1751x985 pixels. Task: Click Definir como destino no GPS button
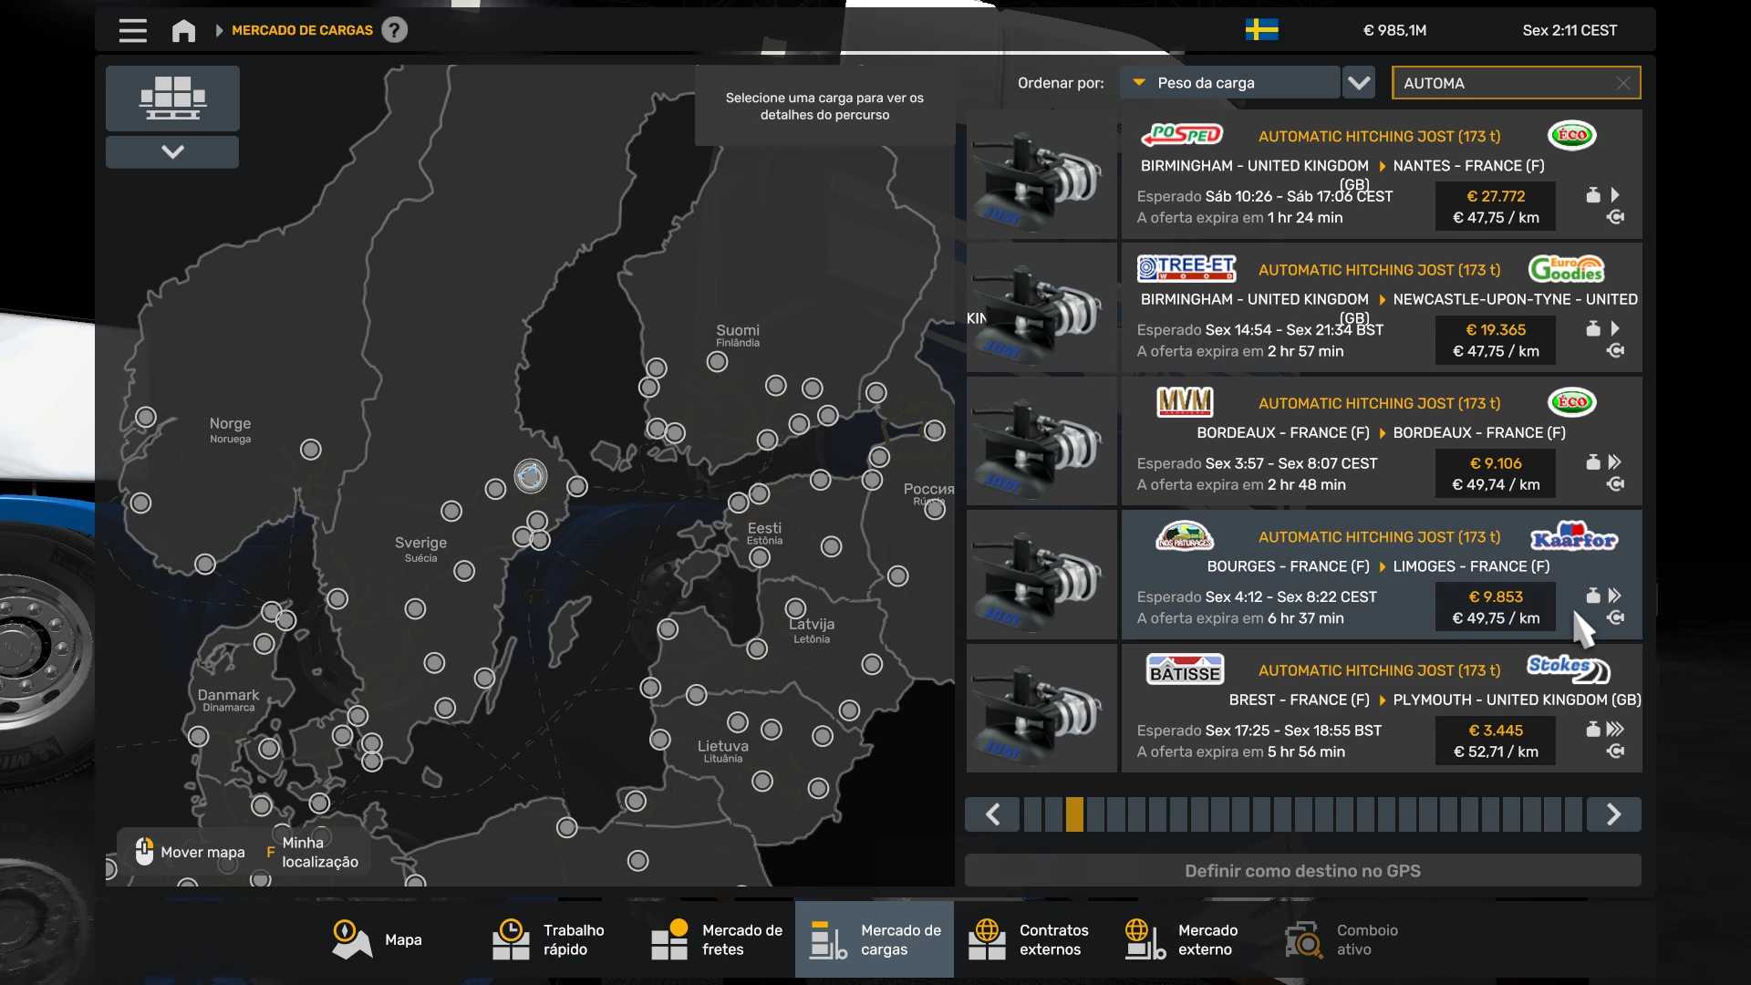1302,871
